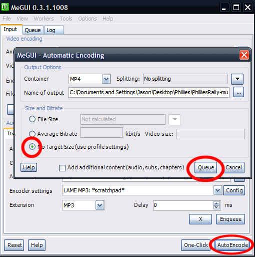
Task: Decrease Delay with the down spinner arrow
Action: [x=216, y=207]
